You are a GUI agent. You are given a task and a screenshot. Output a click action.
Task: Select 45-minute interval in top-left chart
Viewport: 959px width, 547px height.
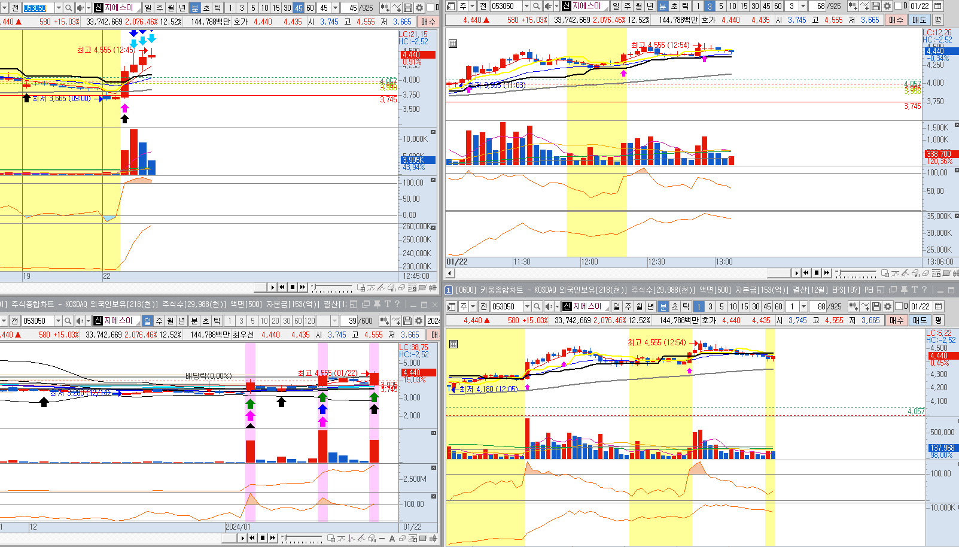coord(299,8)
